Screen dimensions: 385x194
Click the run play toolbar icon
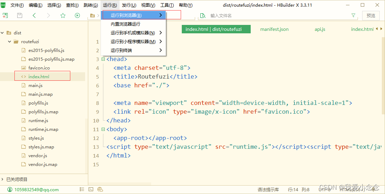point(77,15)
